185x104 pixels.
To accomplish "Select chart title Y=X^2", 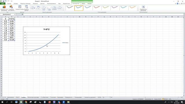I will pos(46,29).
